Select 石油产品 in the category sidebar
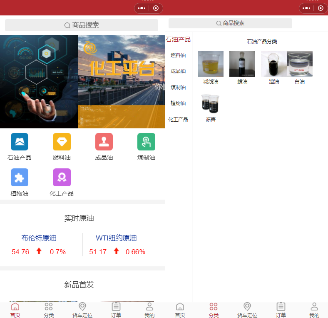Viewport: 328px width, 318px height. point(178,39)
